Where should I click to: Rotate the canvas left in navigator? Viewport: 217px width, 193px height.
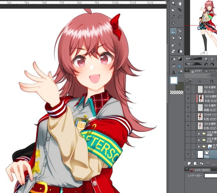pyautogui.click(x=206, y=64)
